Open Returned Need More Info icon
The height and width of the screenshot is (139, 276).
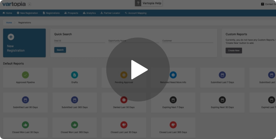point(173,75)
